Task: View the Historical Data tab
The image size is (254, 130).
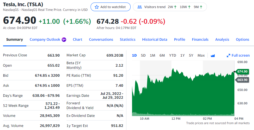Action: pos(155,40)
